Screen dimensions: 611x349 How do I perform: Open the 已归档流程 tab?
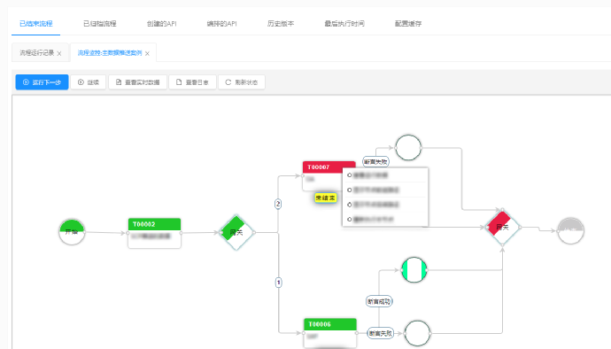[100, 24]
